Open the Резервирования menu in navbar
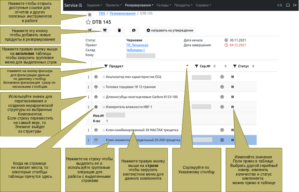The height and width of the screenshot is (192, 299). tap(139, 5)
